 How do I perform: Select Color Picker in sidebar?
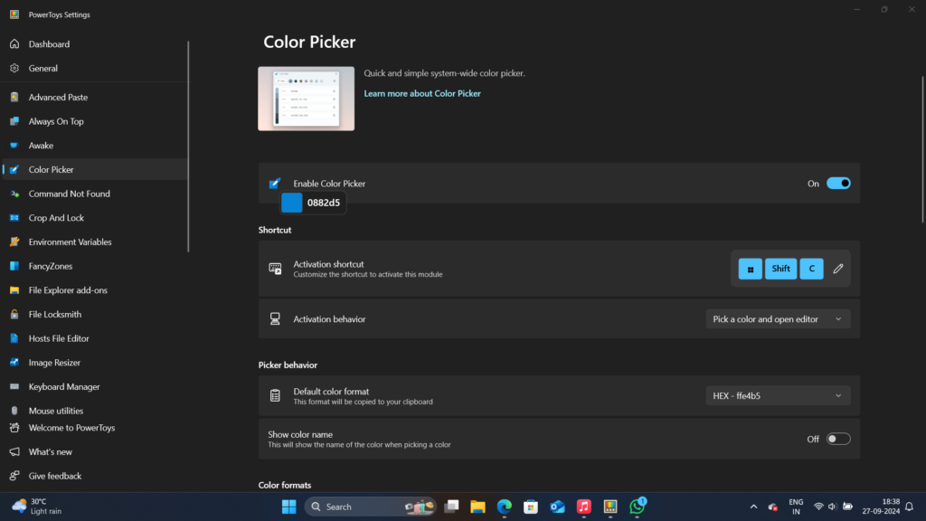[x=94, y=169]
